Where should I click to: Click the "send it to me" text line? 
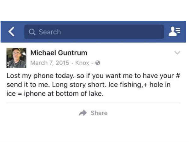[26, 86]
